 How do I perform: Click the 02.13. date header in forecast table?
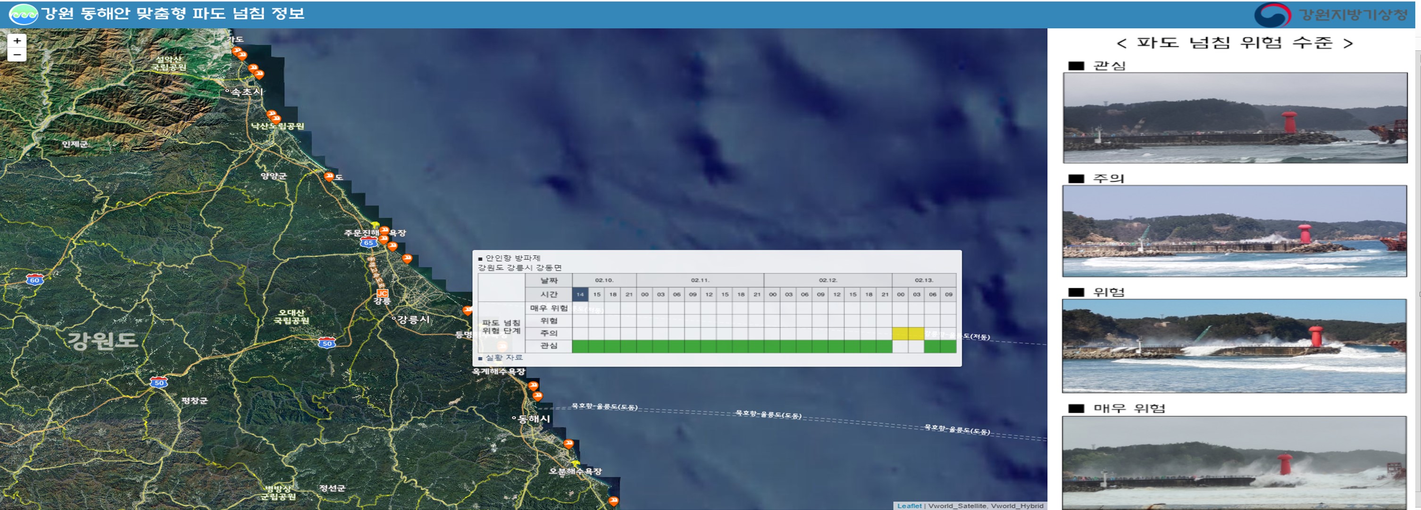click(923, 280)
